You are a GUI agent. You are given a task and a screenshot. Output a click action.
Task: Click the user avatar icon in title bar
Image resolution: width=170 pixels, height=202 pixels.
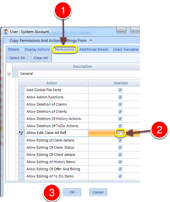pos(6,32)
